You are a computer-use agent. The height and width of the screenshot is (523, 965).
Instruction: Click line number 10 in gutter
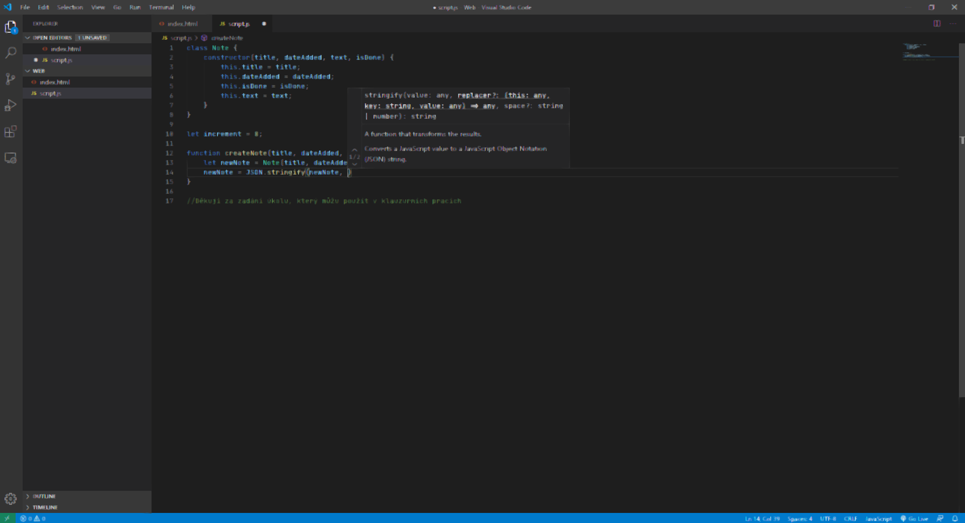pyautogui.click(x=169, y=134)
